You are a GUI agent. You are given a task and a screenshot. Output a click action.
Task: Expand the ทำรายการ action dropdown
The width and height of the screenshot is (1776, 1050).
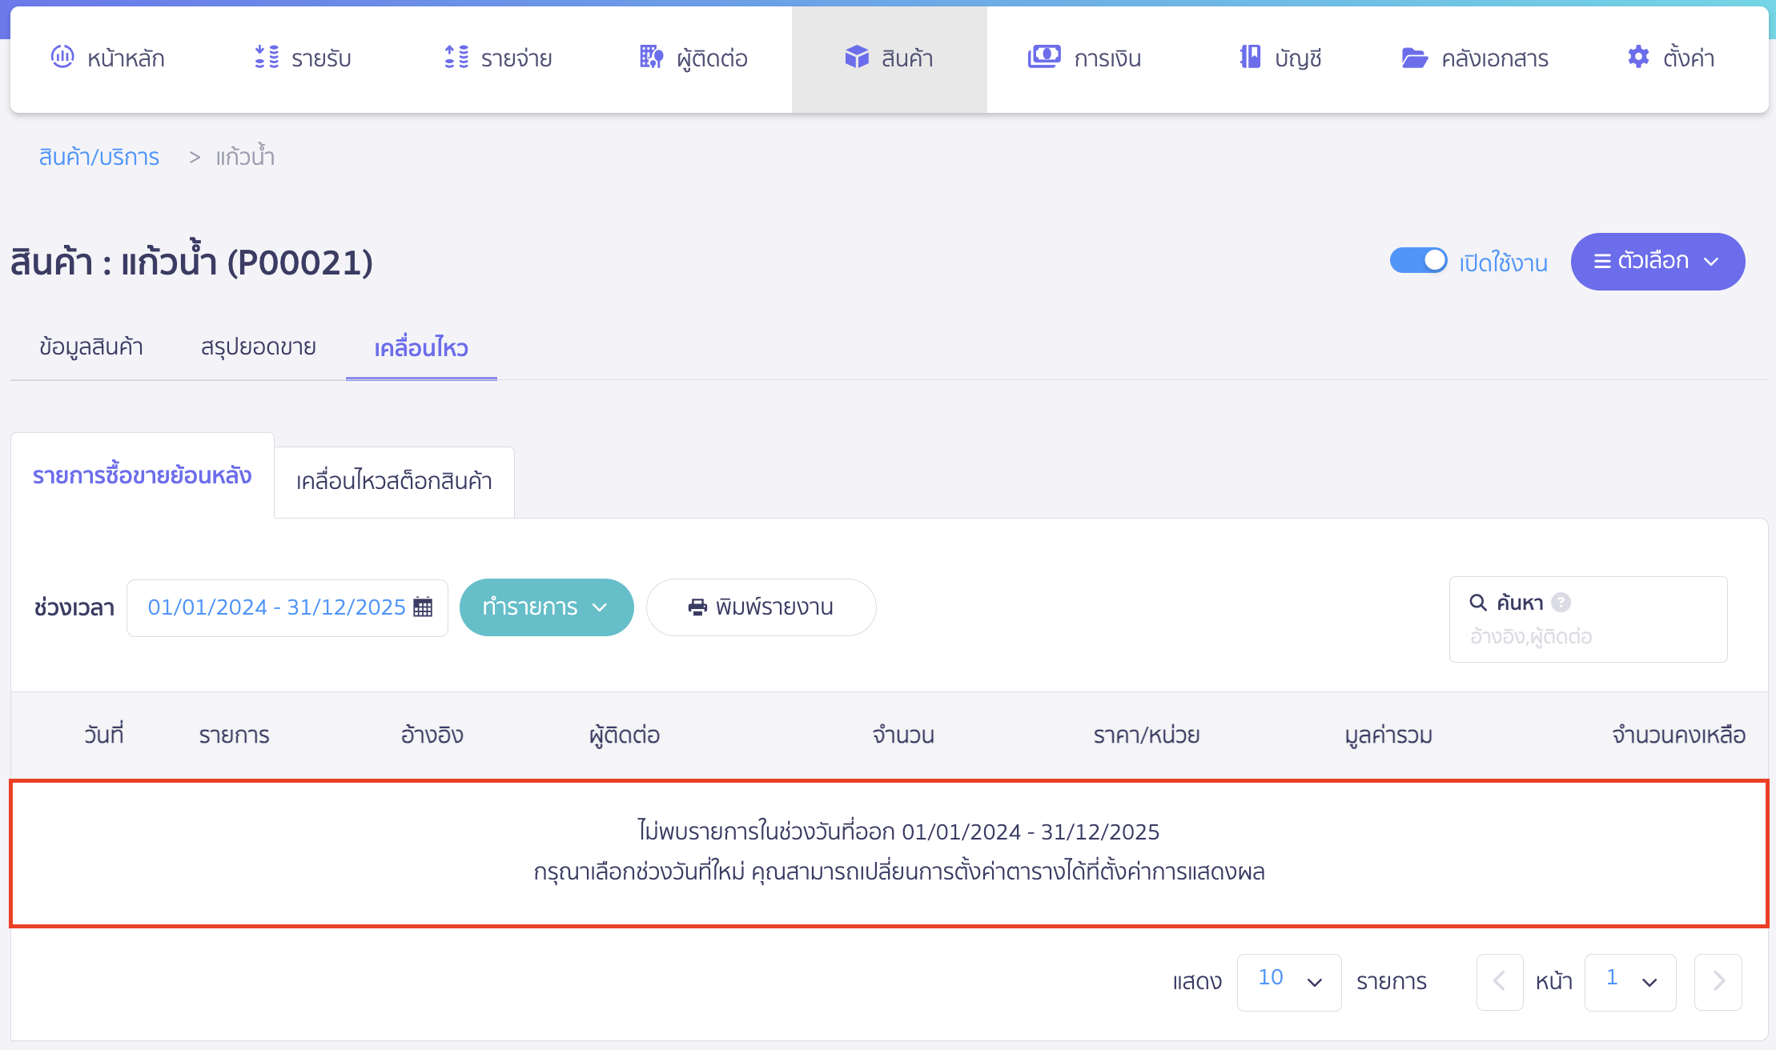click(x=546, y=607)
